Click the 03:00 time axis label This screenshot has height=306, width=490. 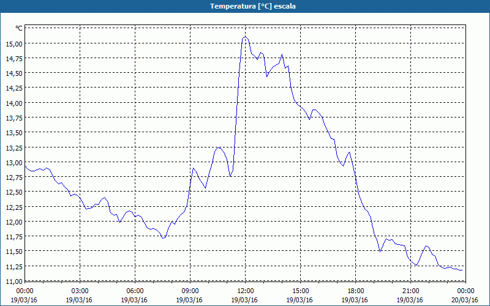(x=80, y=291)
